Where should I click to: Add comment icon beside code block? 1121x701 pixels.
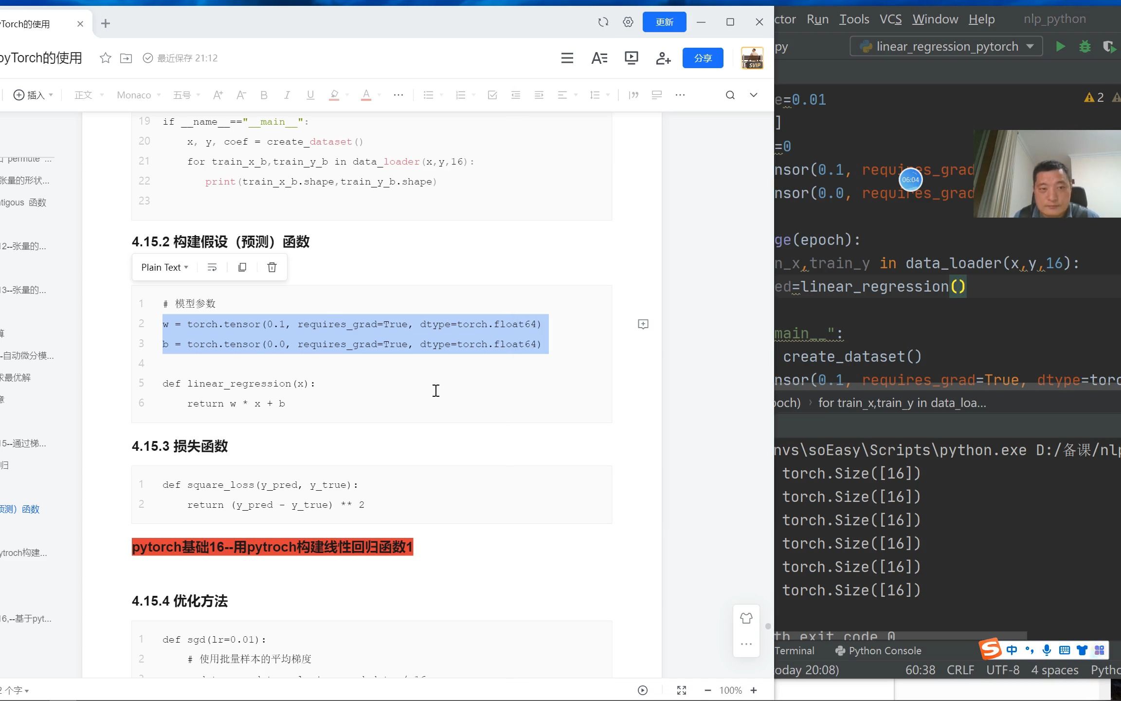click(x=643, y=324)
